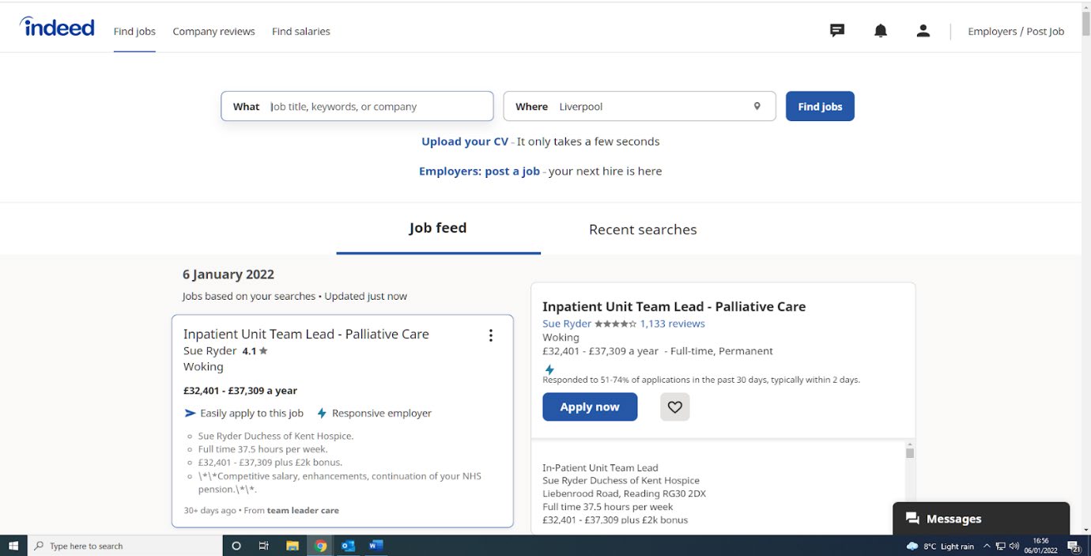Switch to the Recent searches tab

click(x=643, y=229)
